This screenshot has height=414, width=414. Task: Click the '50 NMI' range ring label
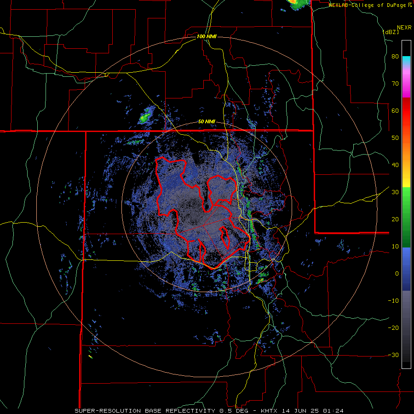click(x=207, y=122)
